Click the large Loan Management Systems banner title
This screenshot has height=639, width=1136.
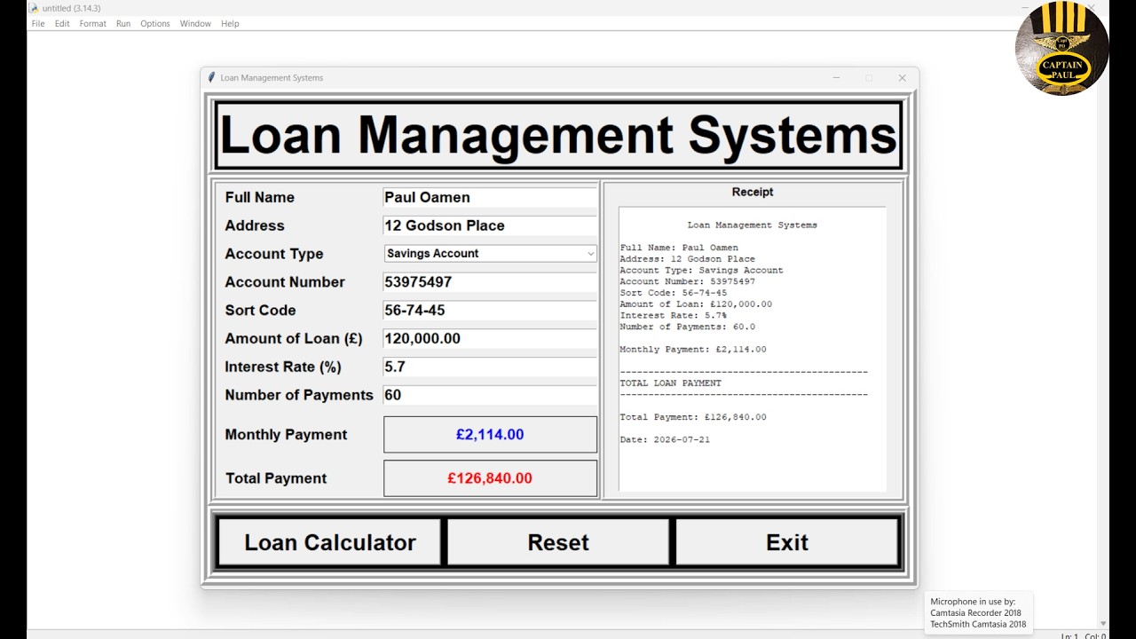[558, 135]
